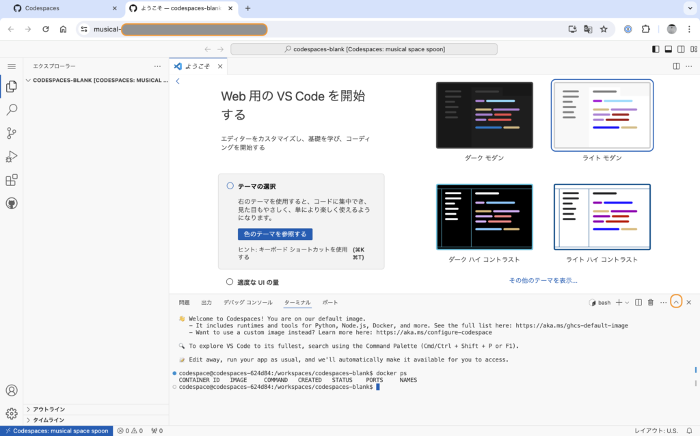Select the bash terminal instance label
The image size is (700, 436).
point(600,303)
